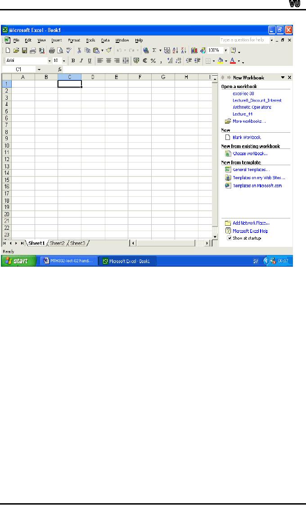This screenshot has height=505, width=306.
Task: Open Microsoft Excel Help question mark icon
Action: (x=234, y=50)
